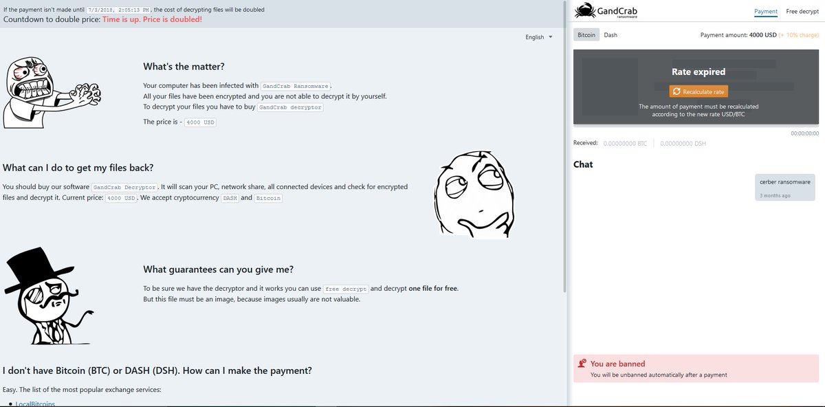
Task: Click the inline 'free decrypt' code label
Action: (x=346, y=289)
